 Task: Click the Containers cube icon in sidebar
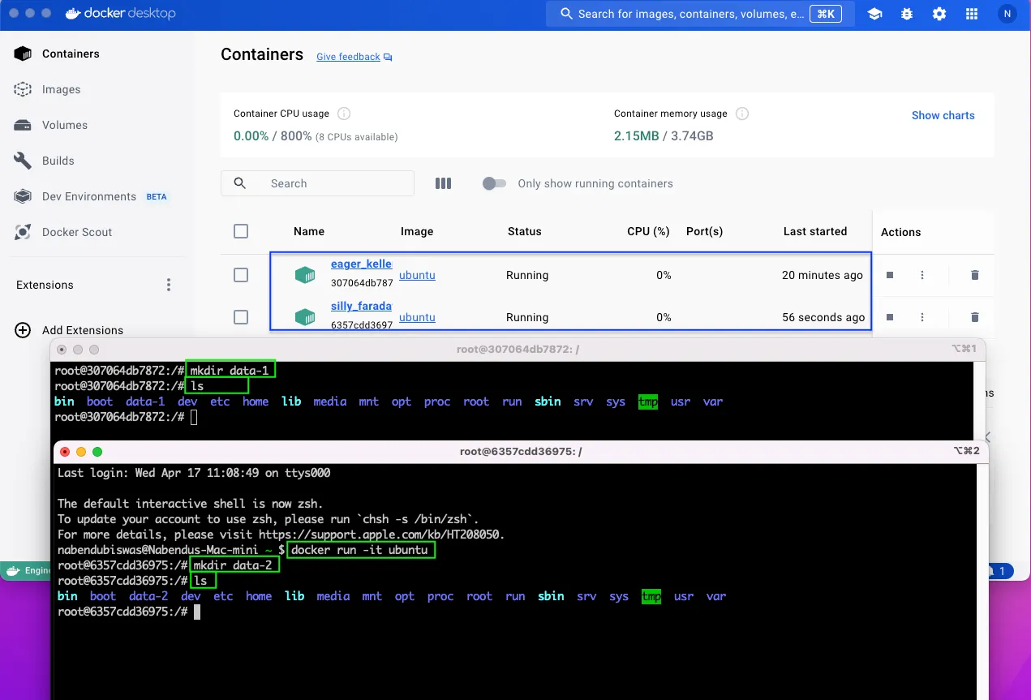[x=23, y=54]
